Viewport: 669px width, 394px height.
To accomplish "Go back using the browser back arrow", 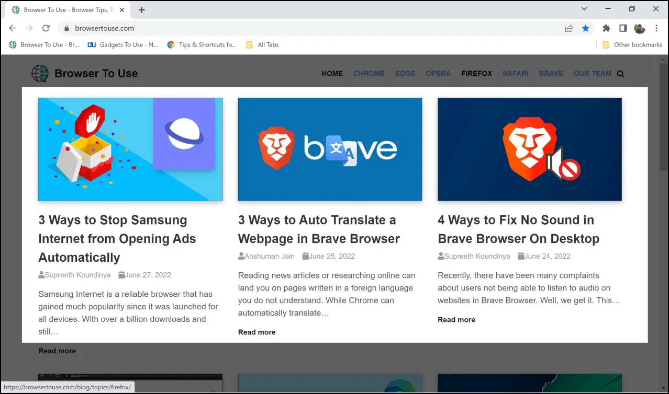I will [x=13, y=28].
